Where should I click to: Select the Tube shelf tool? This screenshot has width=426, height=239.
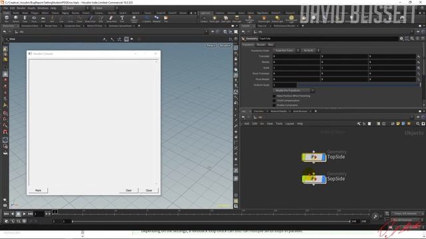(25, 19)
